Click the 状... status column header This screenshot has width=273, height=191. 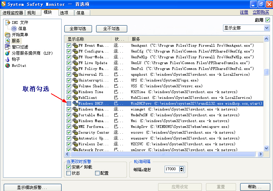(120, 39)
